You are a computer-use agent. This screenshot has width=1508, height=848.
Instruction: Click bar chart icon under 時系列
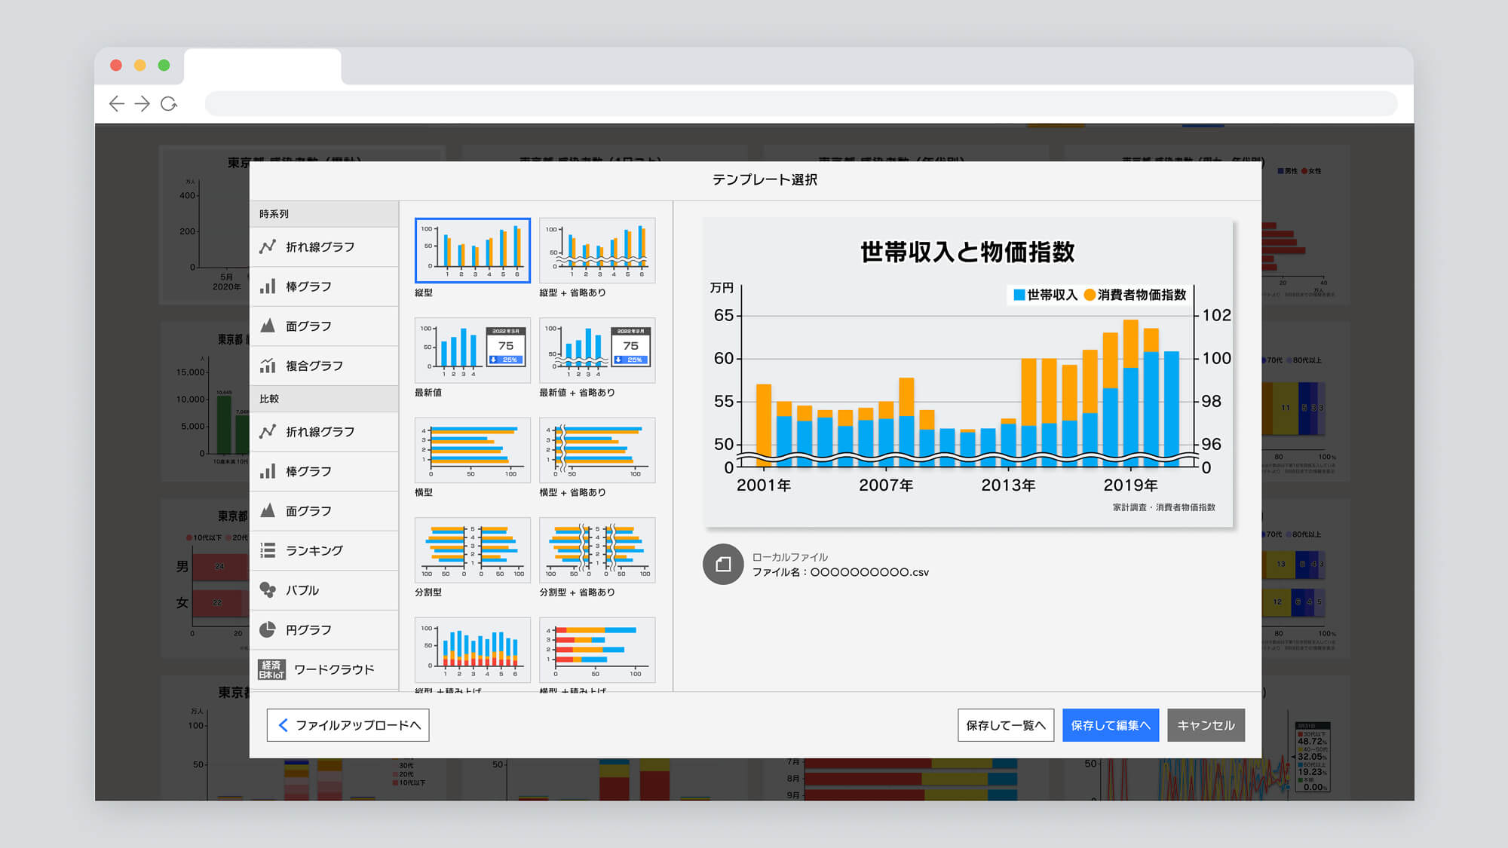(268, 286)
